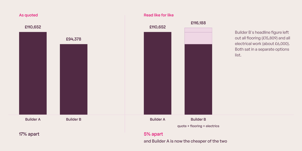302x151 pixels.
Task: Click the Builder A axis label on left chart
Action: pyautogui.click(x=33, y=119)
